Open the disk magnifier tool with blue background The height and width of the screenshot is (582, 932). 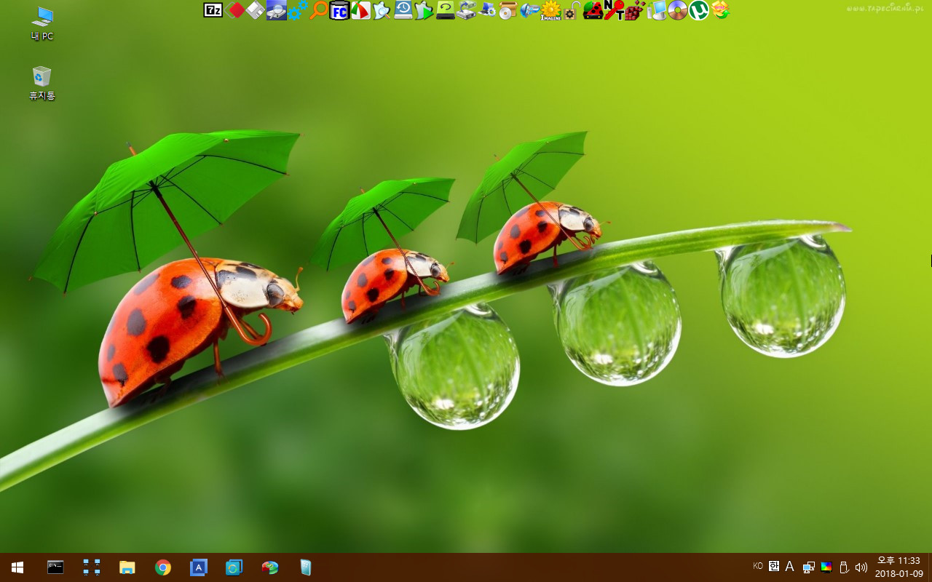pos(277,10)
